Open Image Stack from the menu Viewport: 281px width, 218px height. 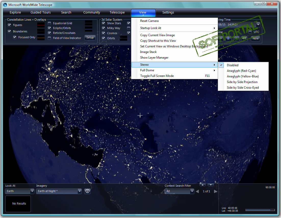click(175, 52)
